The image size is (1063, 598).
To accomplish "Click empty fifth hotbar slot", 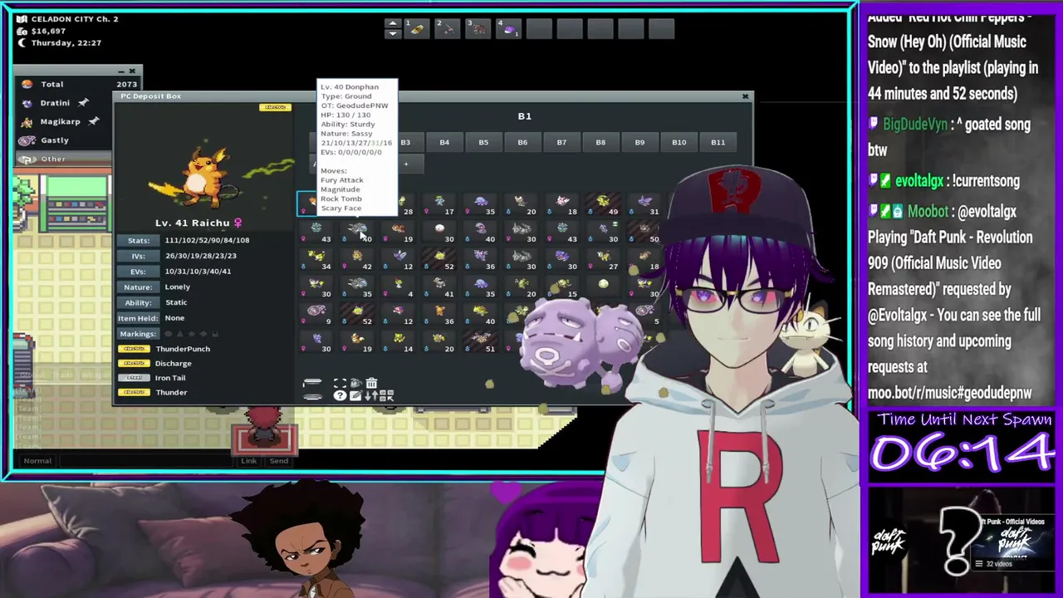I will pos(539,29).
